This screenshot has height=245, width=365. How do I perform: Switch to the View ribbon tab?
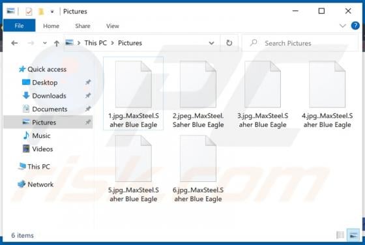point(113,26)
